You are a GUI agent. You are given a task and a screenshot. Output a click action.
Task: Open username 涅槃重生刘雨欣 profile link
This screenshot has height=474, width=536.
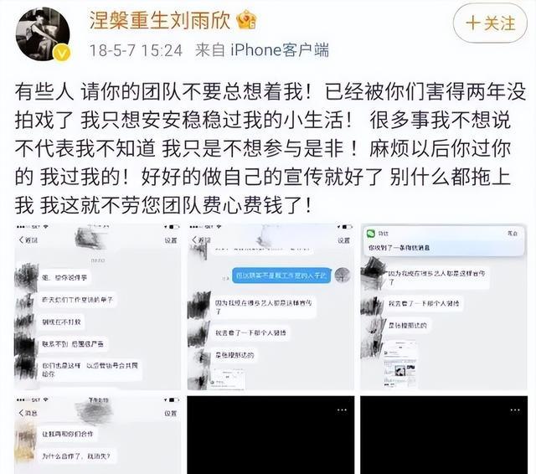click(x=160, y=20)
